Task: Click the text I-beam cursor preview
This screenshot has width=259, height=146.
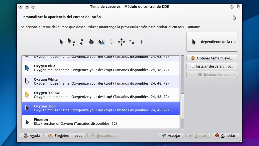Action: pyautogui.click(x=111, y=42)
